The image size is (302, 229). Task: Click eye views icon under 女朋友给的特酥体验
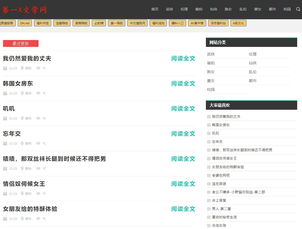pos(38,219)
